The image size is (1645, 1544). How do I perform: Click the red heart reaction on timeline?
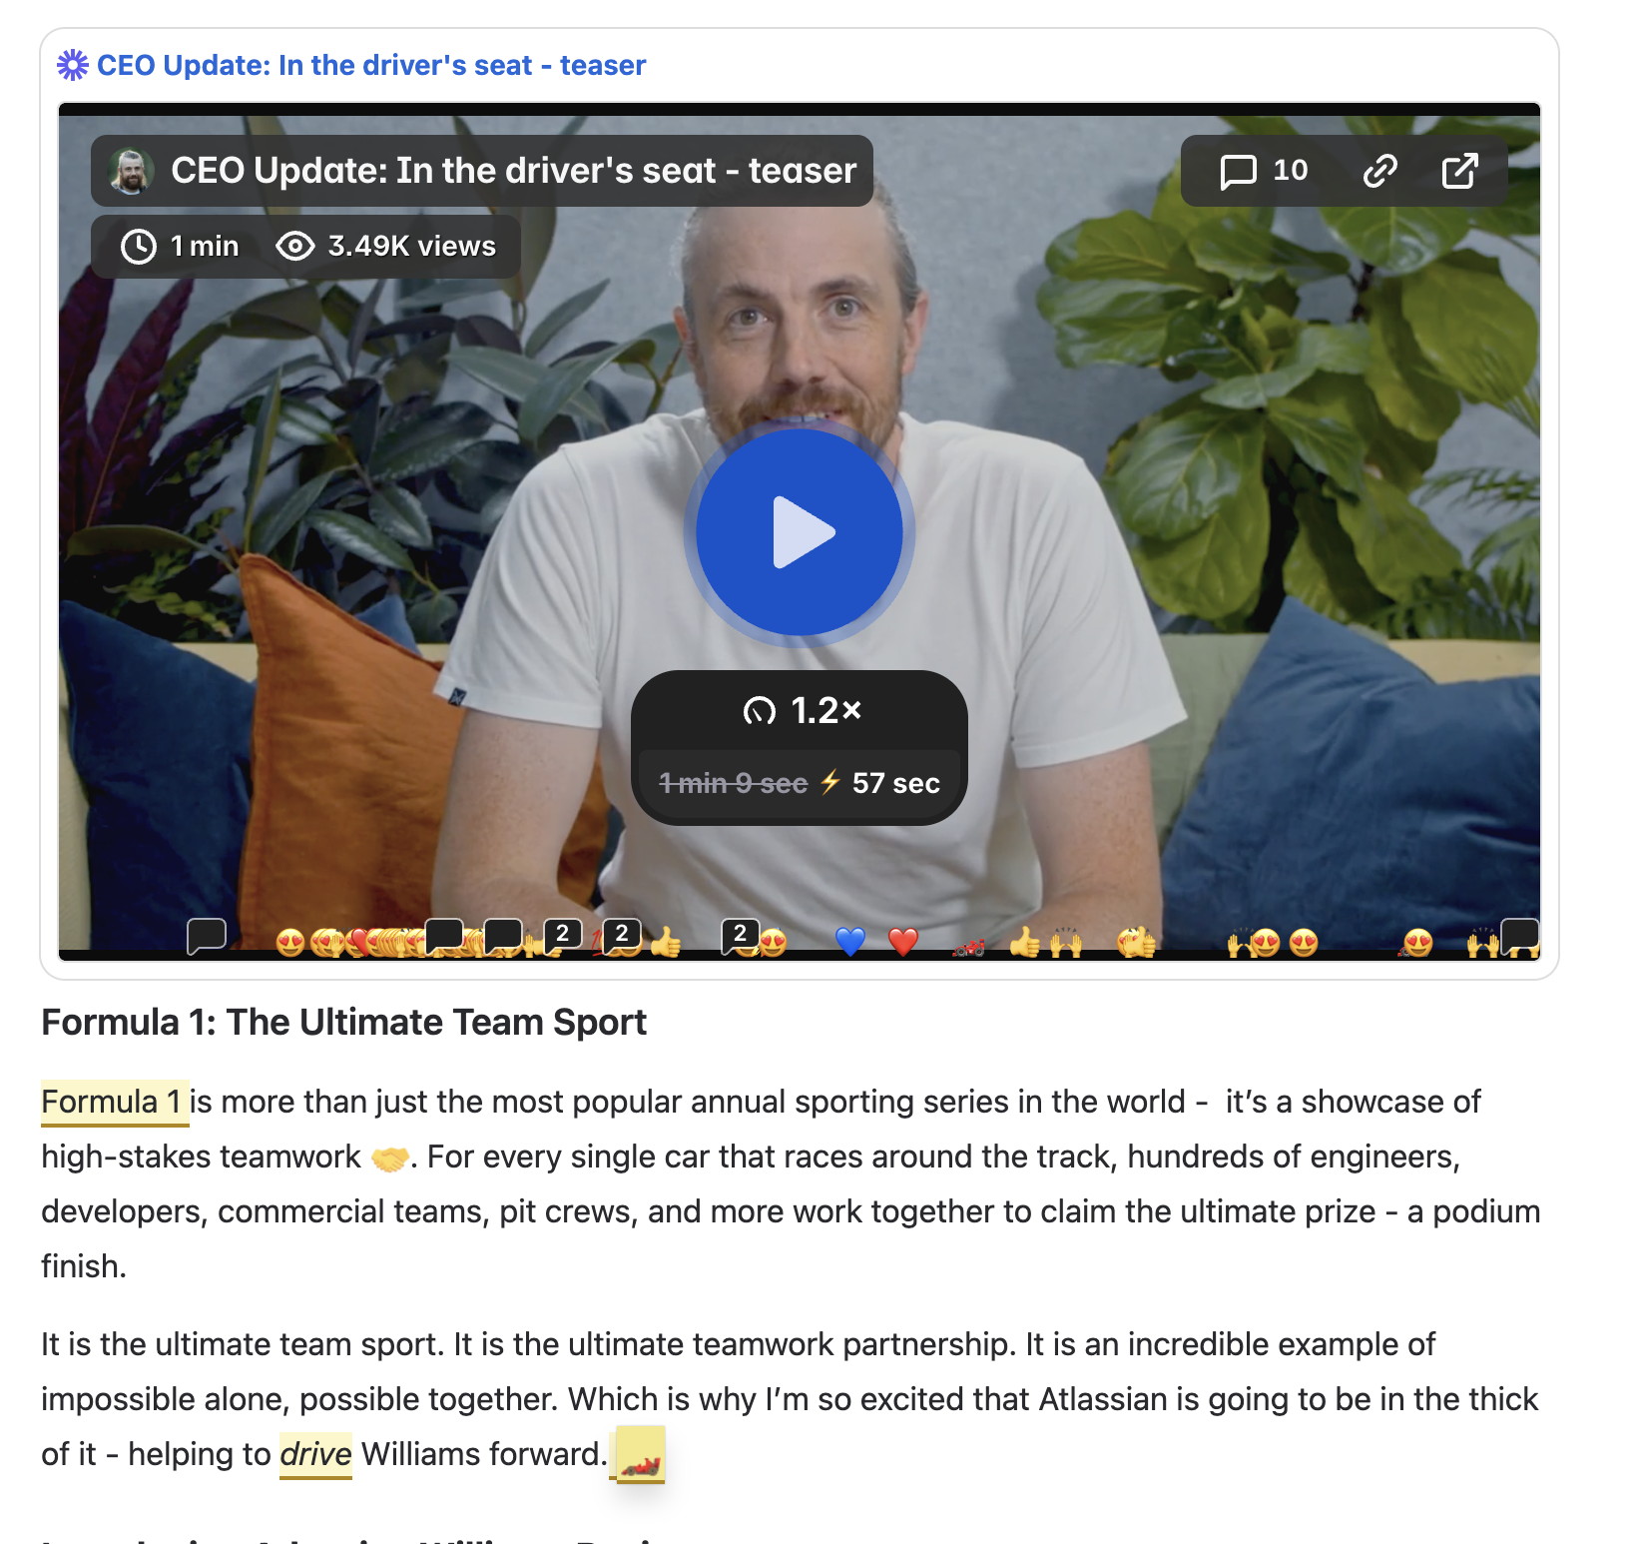pos(903,941)
